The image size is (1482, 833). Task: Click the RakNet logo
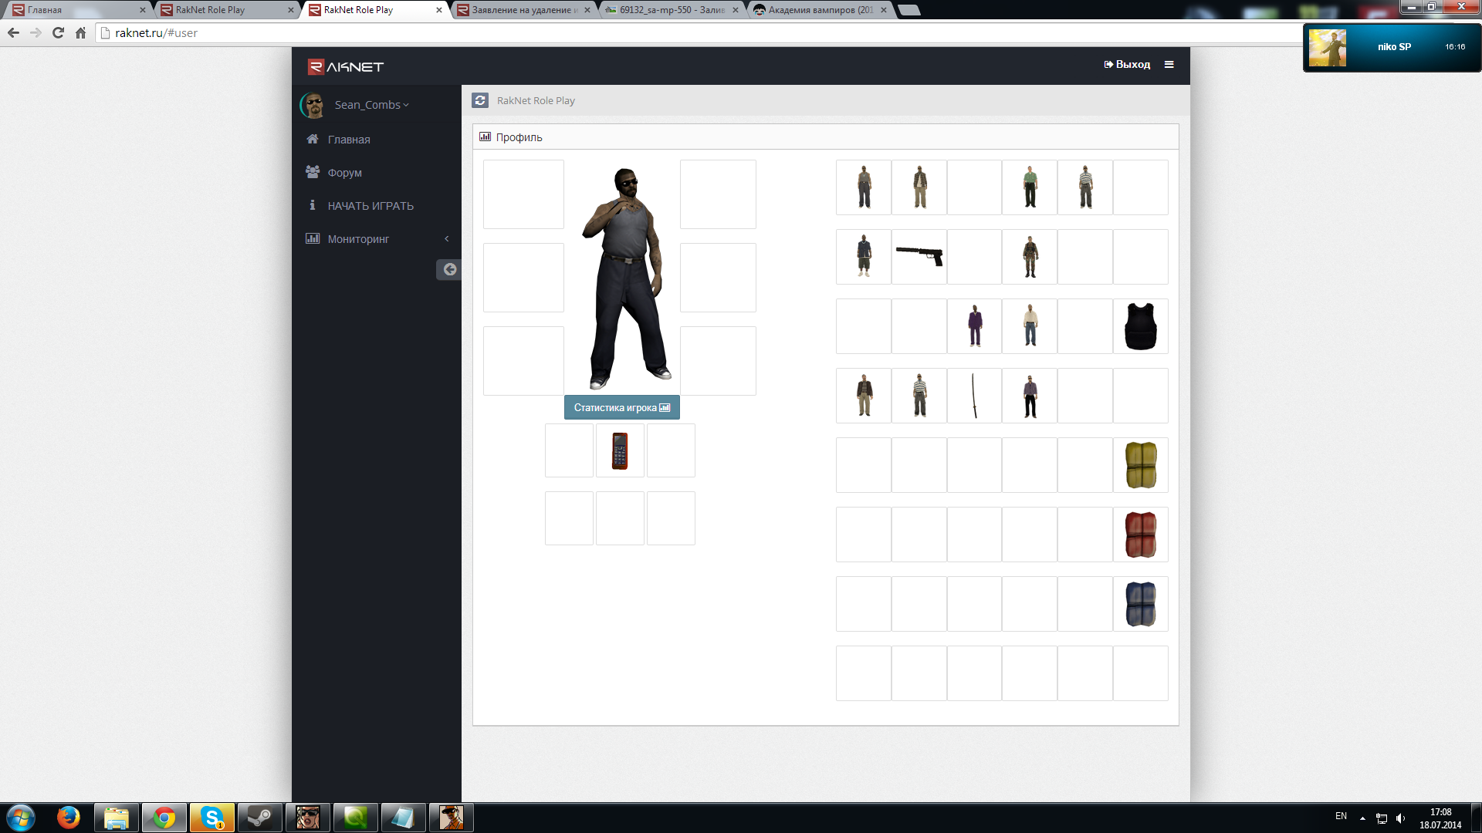[346, 67]
